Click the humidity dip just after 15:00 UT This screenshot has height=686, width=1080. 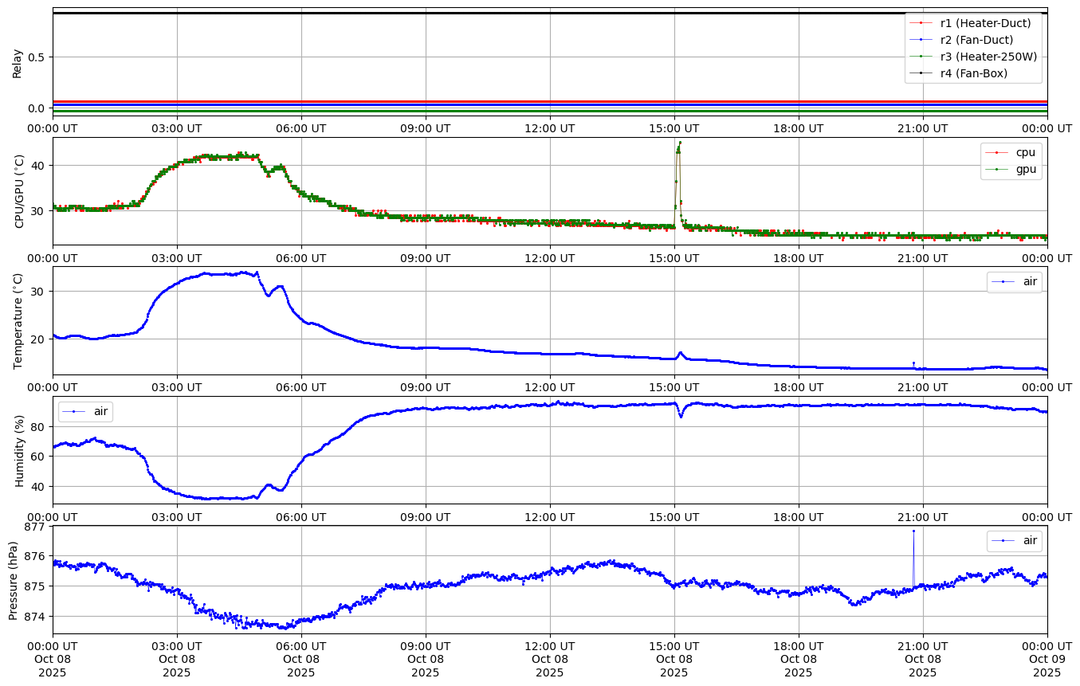681,416
